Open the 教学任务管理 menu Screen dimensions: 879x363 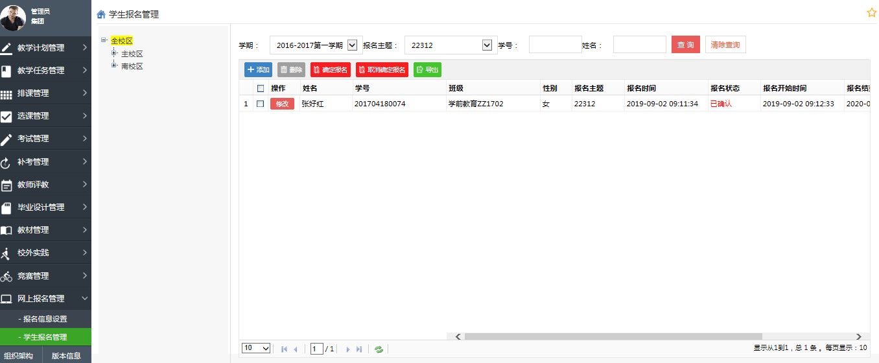point(45,71)
